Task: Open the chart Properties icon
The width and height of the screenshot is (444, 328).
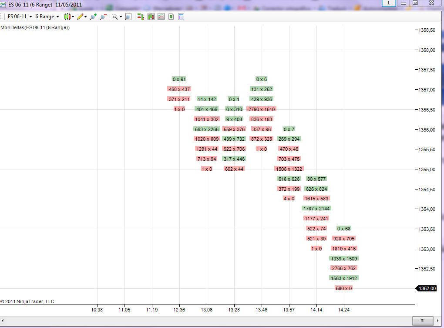Action: [181, 17]
